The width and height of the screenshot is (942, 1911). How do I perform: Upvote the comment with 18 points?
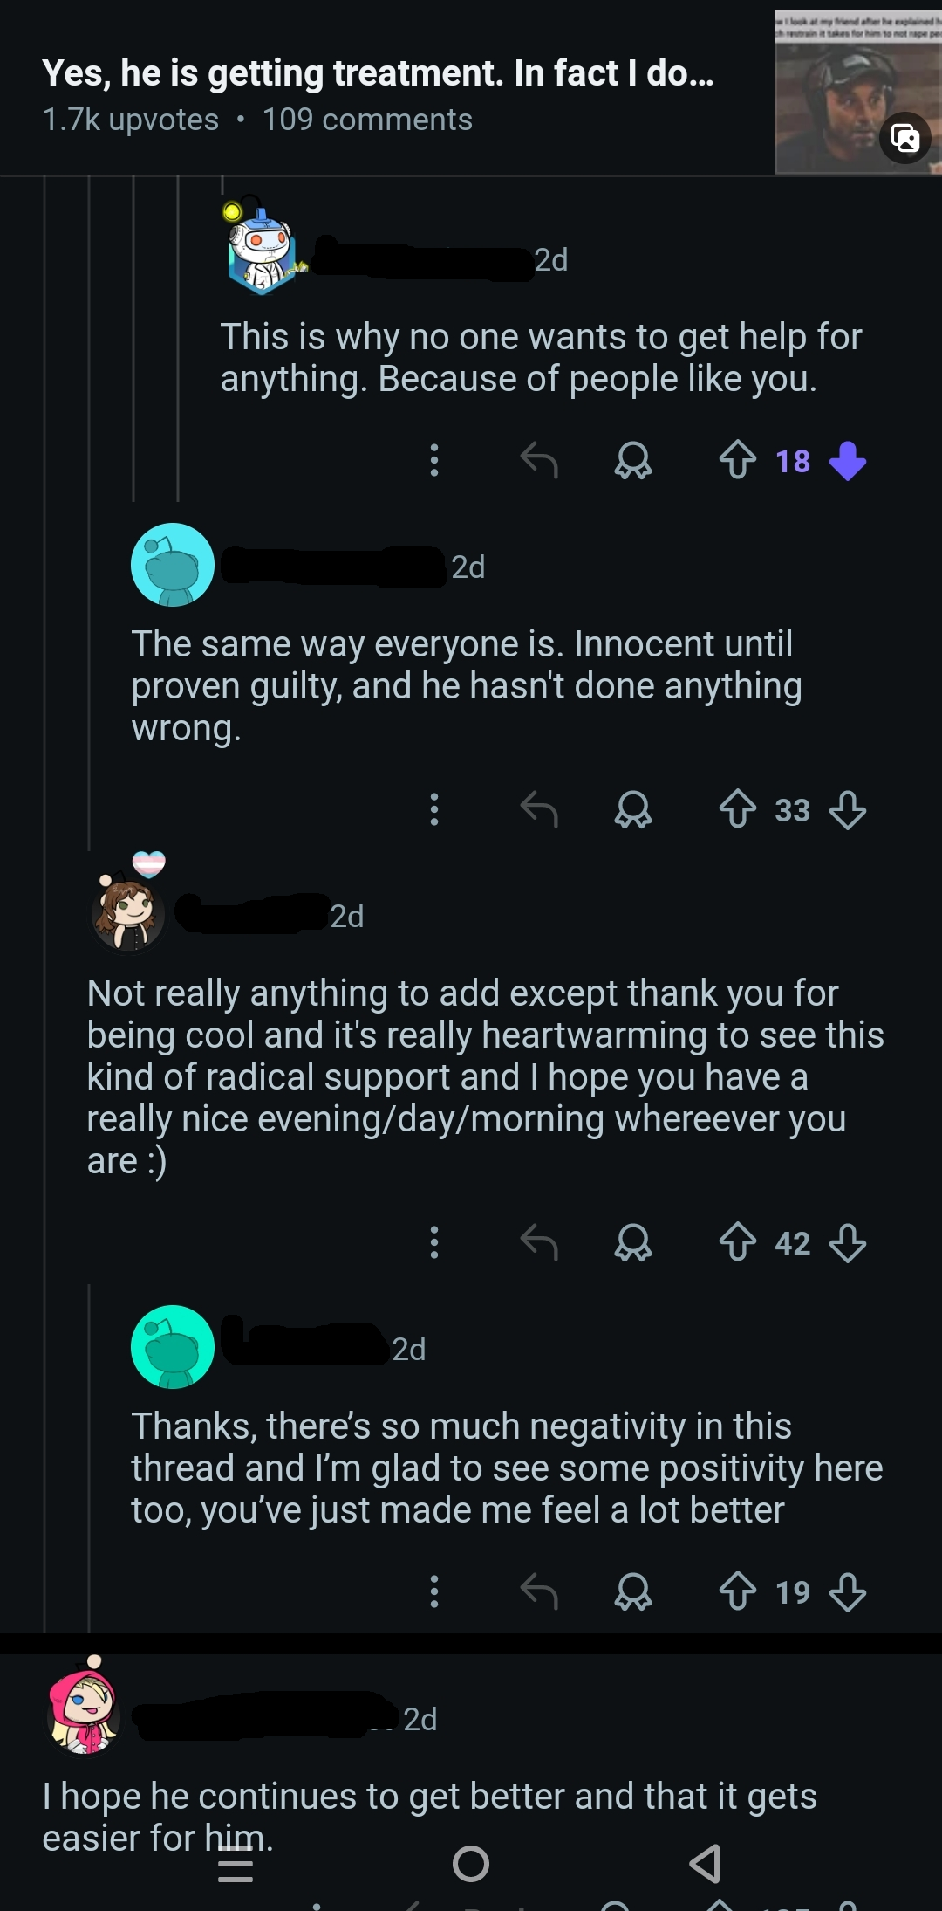[737, 460]
